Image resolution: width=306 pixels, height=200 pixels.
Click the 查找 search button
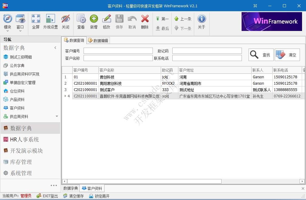[x=261, y=55]
